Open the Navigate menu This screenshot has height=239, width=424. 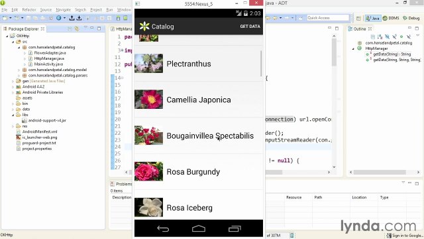pyautogui.click(x=64, y=10)
